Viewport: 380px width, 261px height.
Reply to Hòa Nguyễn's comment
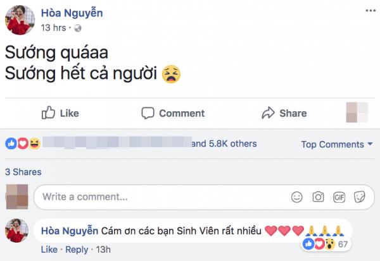point(77,250)
